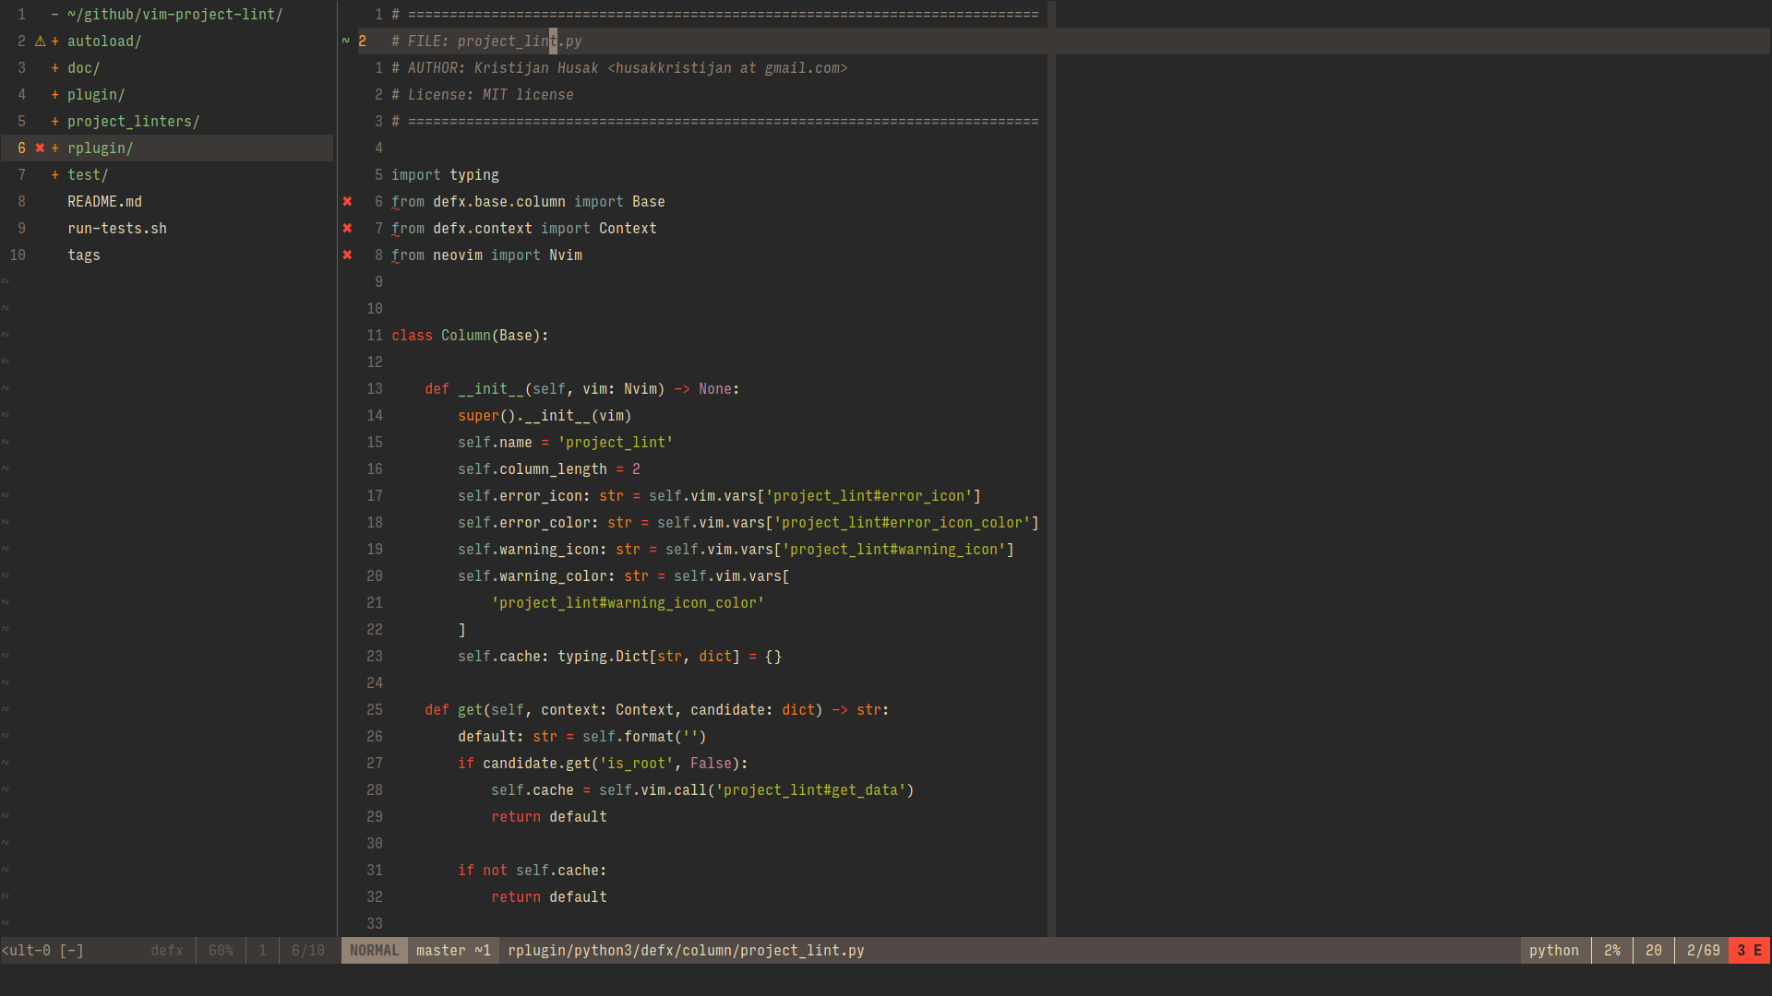This screenshot has height=996, width=1772.
Task: Click the 'project_lint#error_icon' string
Action: tap(868, 496)
